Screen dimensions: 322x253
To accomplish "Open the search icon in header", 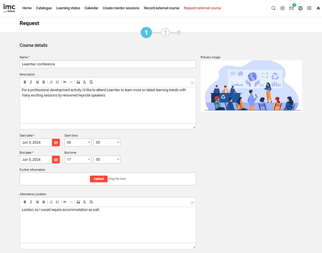I will [x=273, y=8].
